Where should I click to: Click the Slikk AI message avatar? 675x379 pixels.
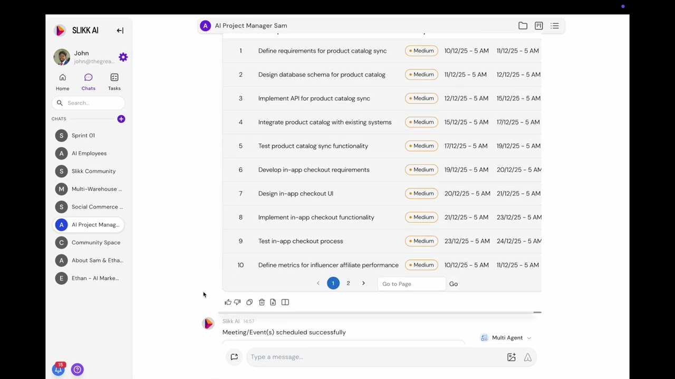coord(208,324)
